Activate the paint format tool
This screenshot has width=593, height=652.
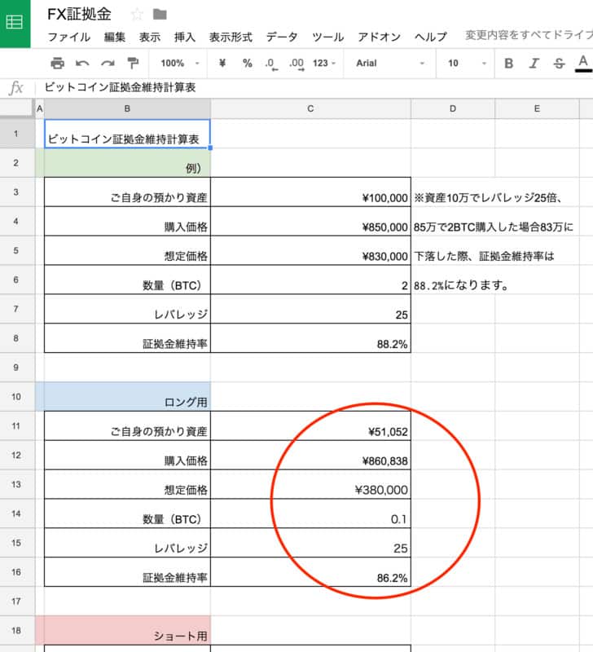click(133, 64)
